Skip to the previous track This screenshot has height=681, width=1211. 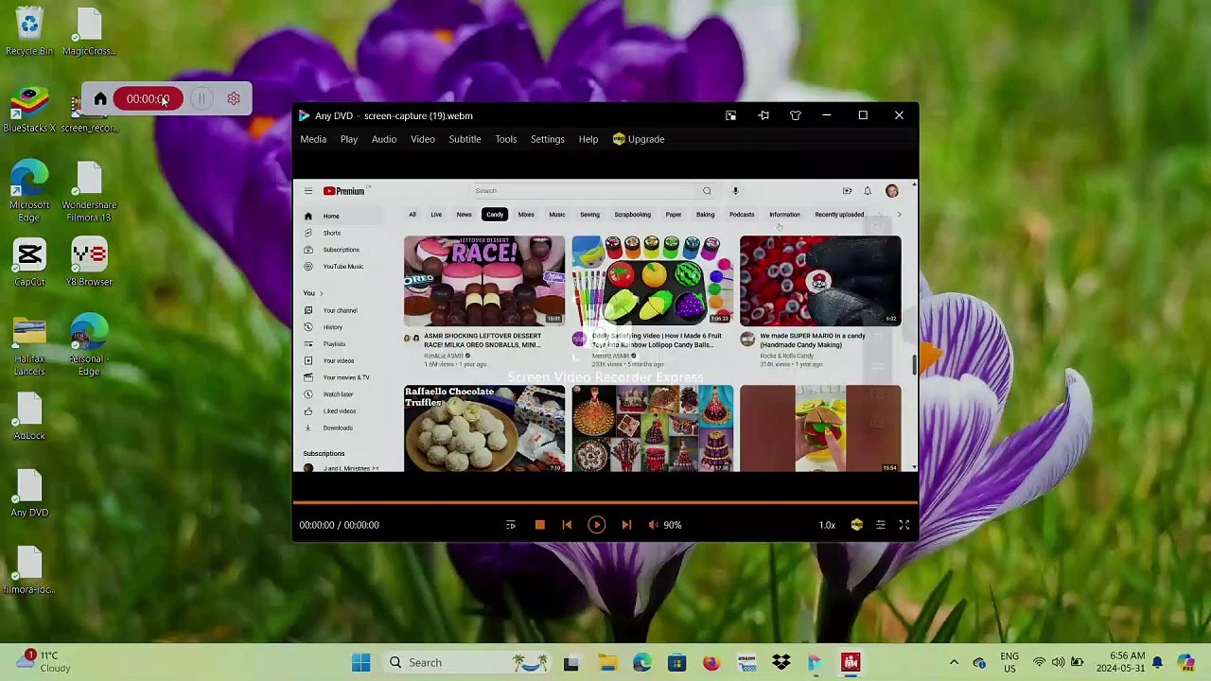[567, 525]
